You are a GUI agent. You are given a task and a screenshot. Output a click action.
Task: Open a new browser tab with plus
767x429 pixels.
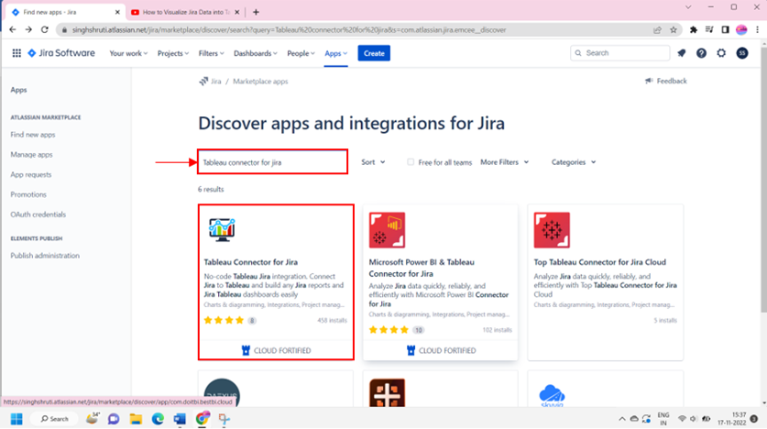click(x=256, y=12)
